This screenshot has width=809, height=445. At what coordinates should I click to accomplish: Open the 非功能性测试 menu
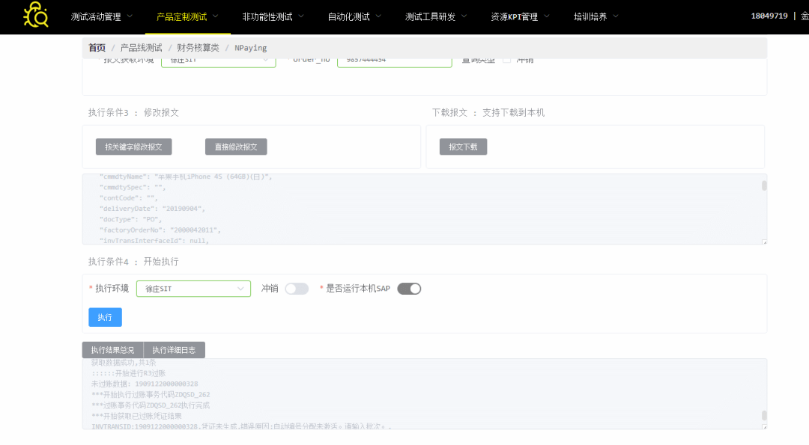pyautogui.click(x=273, y=16)
